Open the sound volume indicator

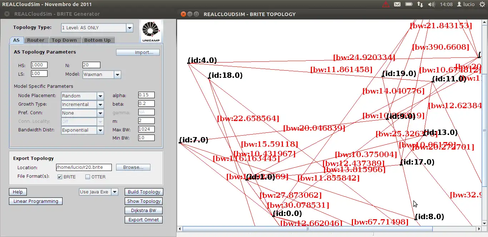431,4
